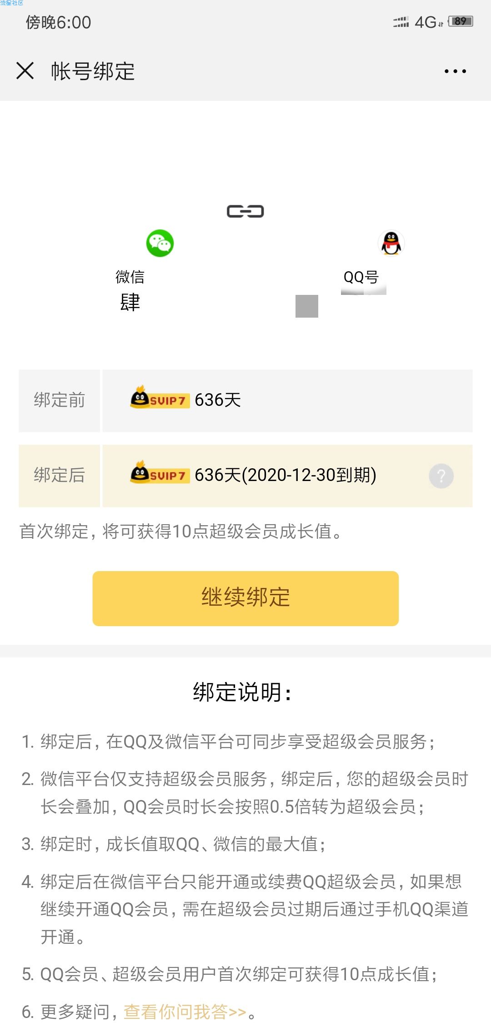Tap the gray QQ avatar placeholder square

pyautogui.click(x=307, y=306)
